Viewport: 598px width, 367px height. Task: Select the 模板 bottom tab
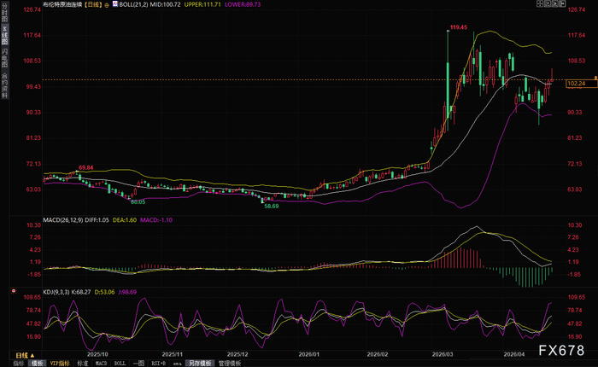point(38,364)
